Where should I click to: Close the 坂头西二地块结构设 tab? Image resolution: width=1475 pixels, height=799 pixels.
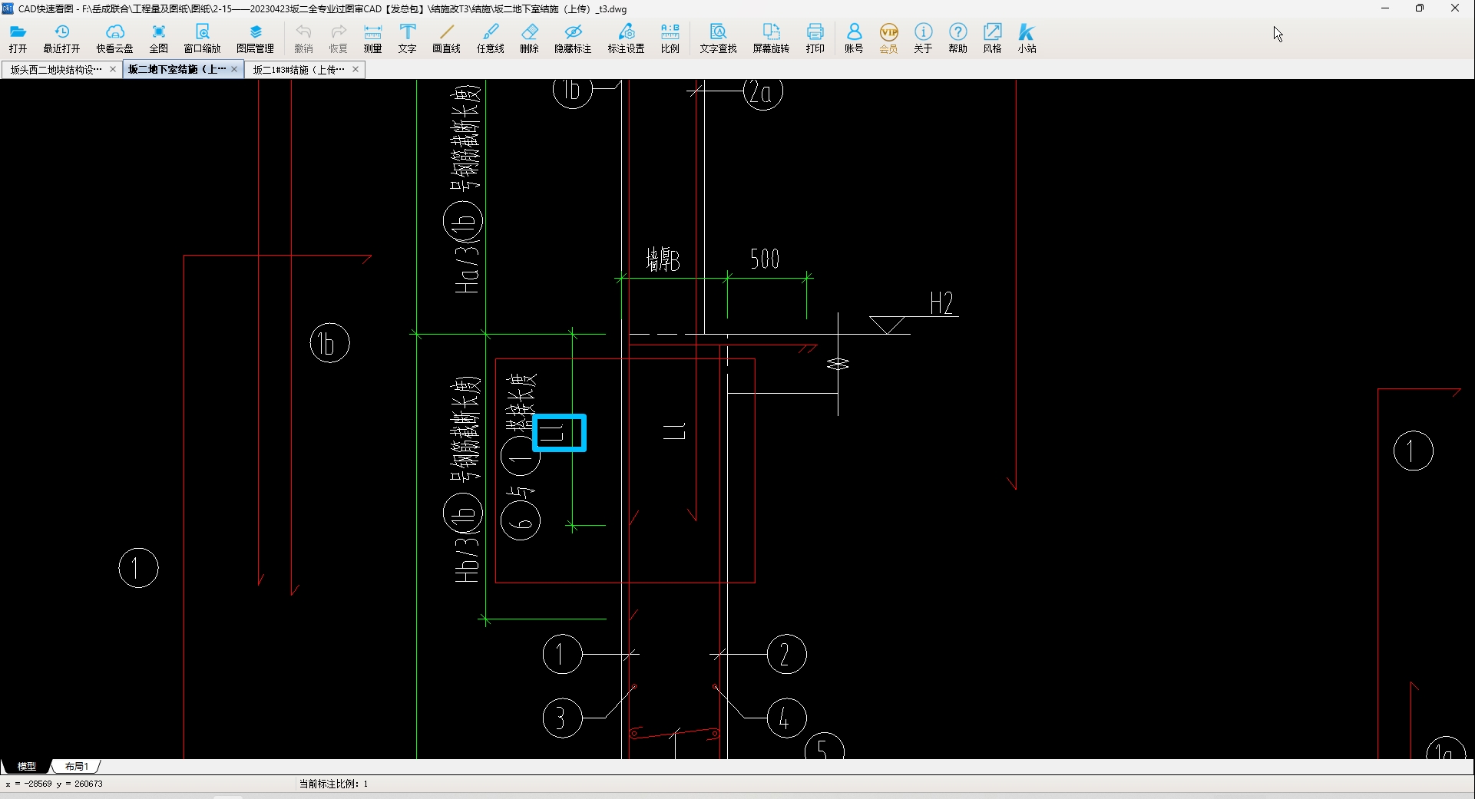[113, 69]
